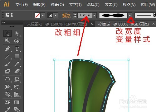The width and height of the screenshot is (156, 112).
Task: Open the 对象(O) menu
Action: point(57,5)
